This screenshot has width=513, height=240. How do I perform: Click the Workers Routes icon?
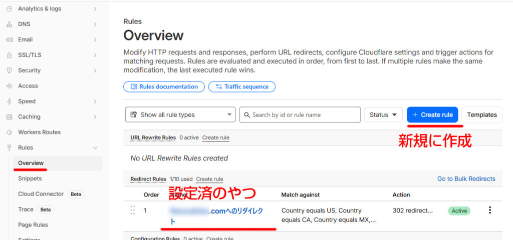tap(9, 132)
